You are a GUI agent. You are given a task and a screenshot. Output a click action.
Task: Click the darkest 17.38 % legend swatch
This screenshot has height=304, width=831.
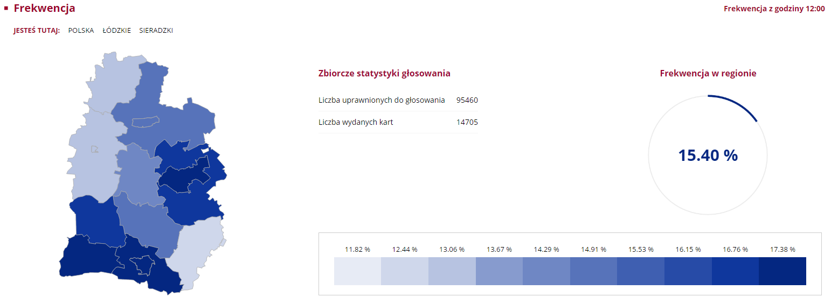tap(782, 271)
